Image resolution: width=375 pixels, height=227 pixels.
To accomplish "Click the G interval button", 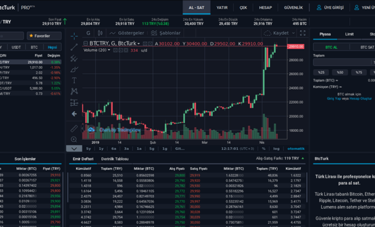I will click(x=89, y=33).
